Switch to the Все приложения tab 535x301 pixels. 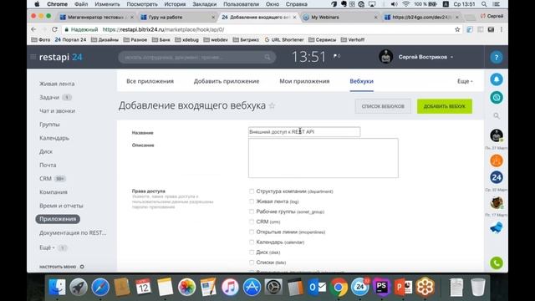[150, 81]
